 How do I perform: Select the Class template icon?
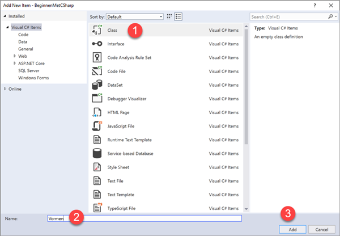pyautogui.click(x=97, y=30)
